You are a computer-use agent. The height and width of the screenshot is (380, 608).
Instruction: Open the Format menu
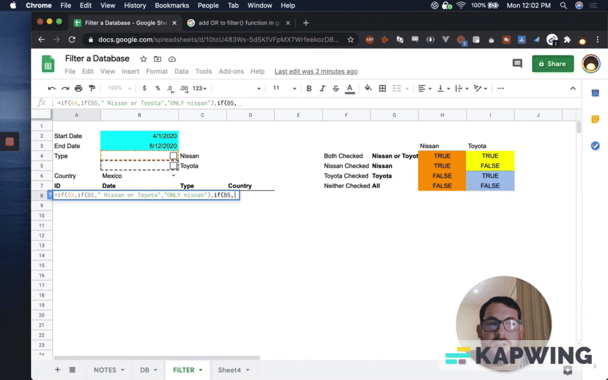[x=157, y=71]
